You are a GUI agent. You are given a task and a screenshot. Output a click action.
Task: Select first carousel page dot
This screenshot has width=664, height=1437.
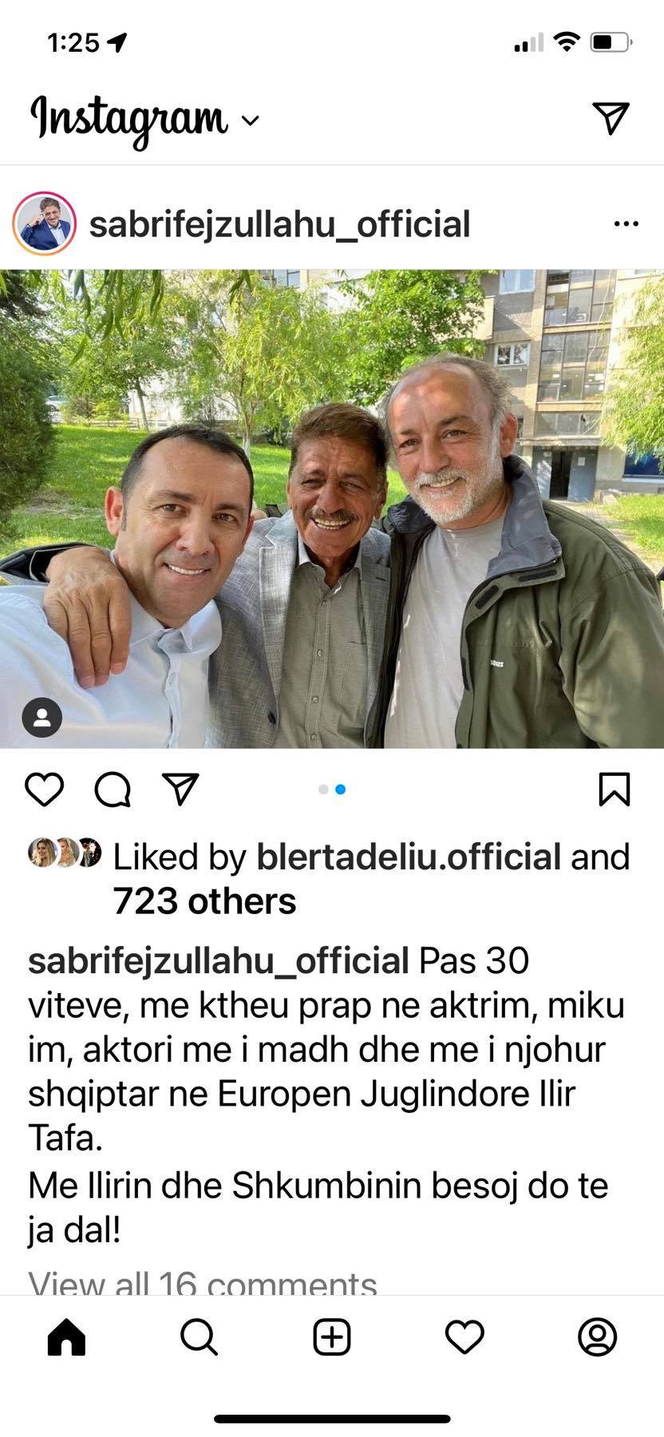click(x=323, y=790)
